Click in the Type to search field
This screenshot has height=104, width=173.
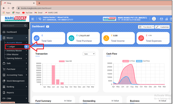13,26
